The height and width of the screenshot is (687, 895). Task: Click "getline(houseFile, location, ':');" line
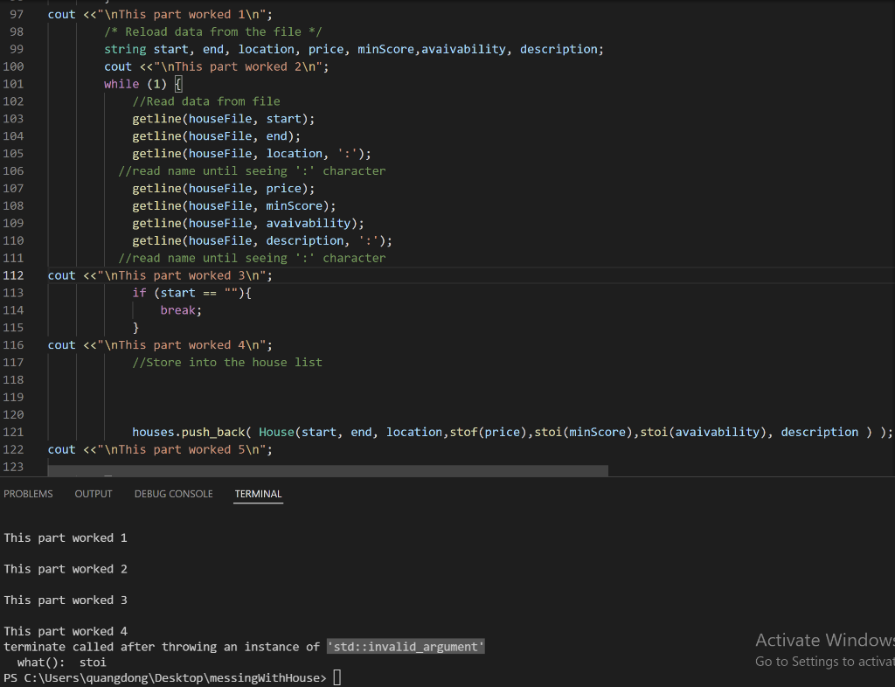[252, 154]
